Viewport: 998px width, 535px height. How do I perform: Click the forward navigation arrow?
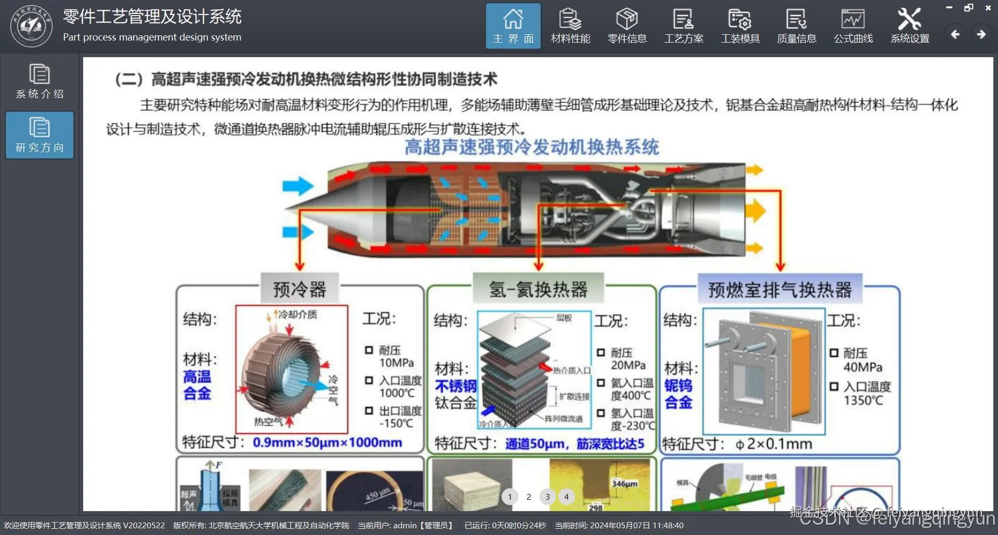pyautogui.click(x=981, y=34)
